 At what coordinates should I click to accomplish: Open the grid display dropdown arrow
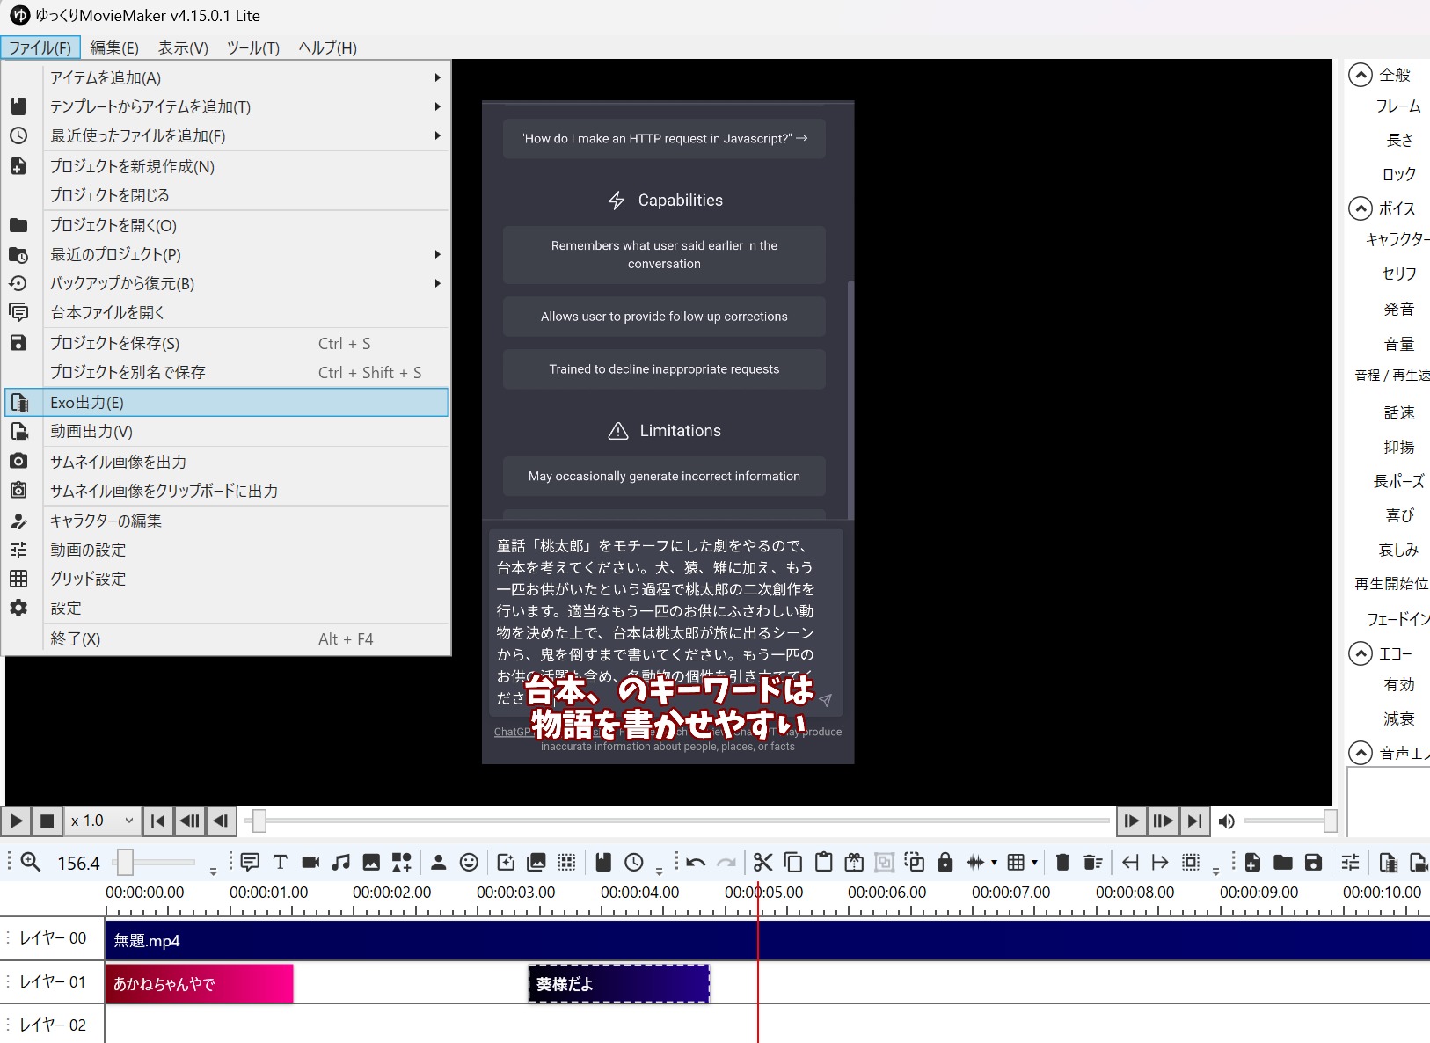(x=1032, y=863)
